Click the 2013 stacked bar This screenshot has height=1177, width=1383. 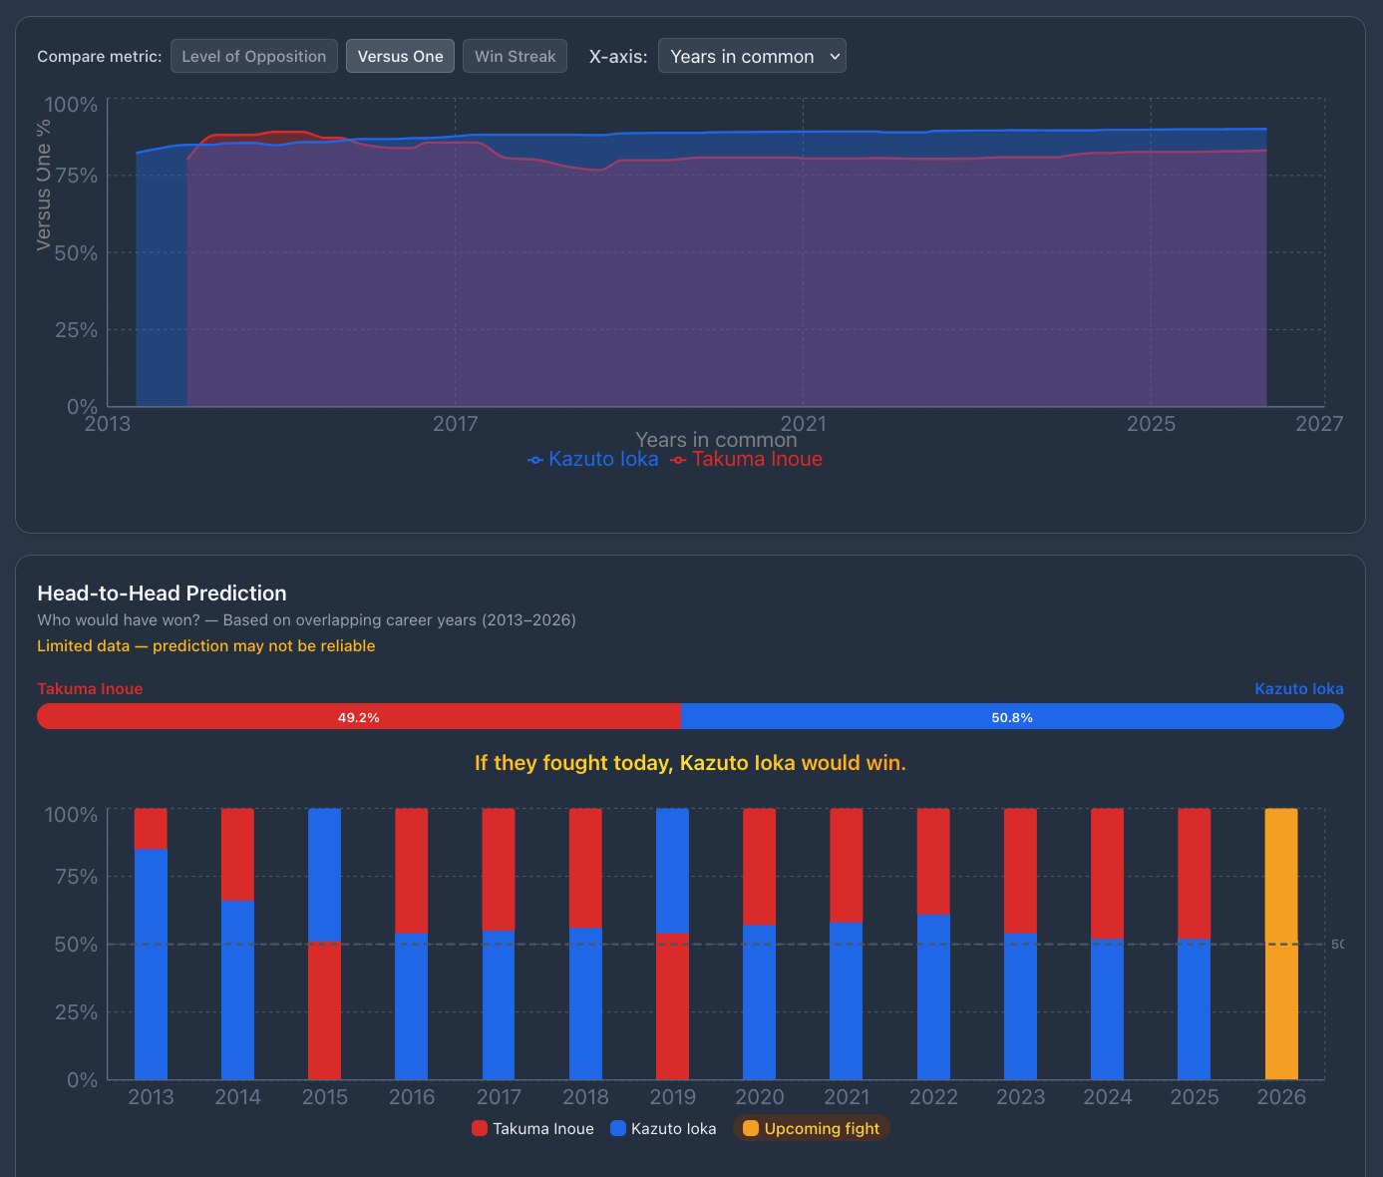point(151,944)
